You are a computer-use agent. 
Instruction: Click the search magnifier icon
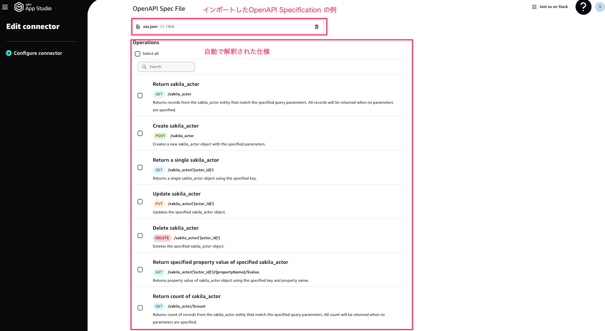(144, 67)
